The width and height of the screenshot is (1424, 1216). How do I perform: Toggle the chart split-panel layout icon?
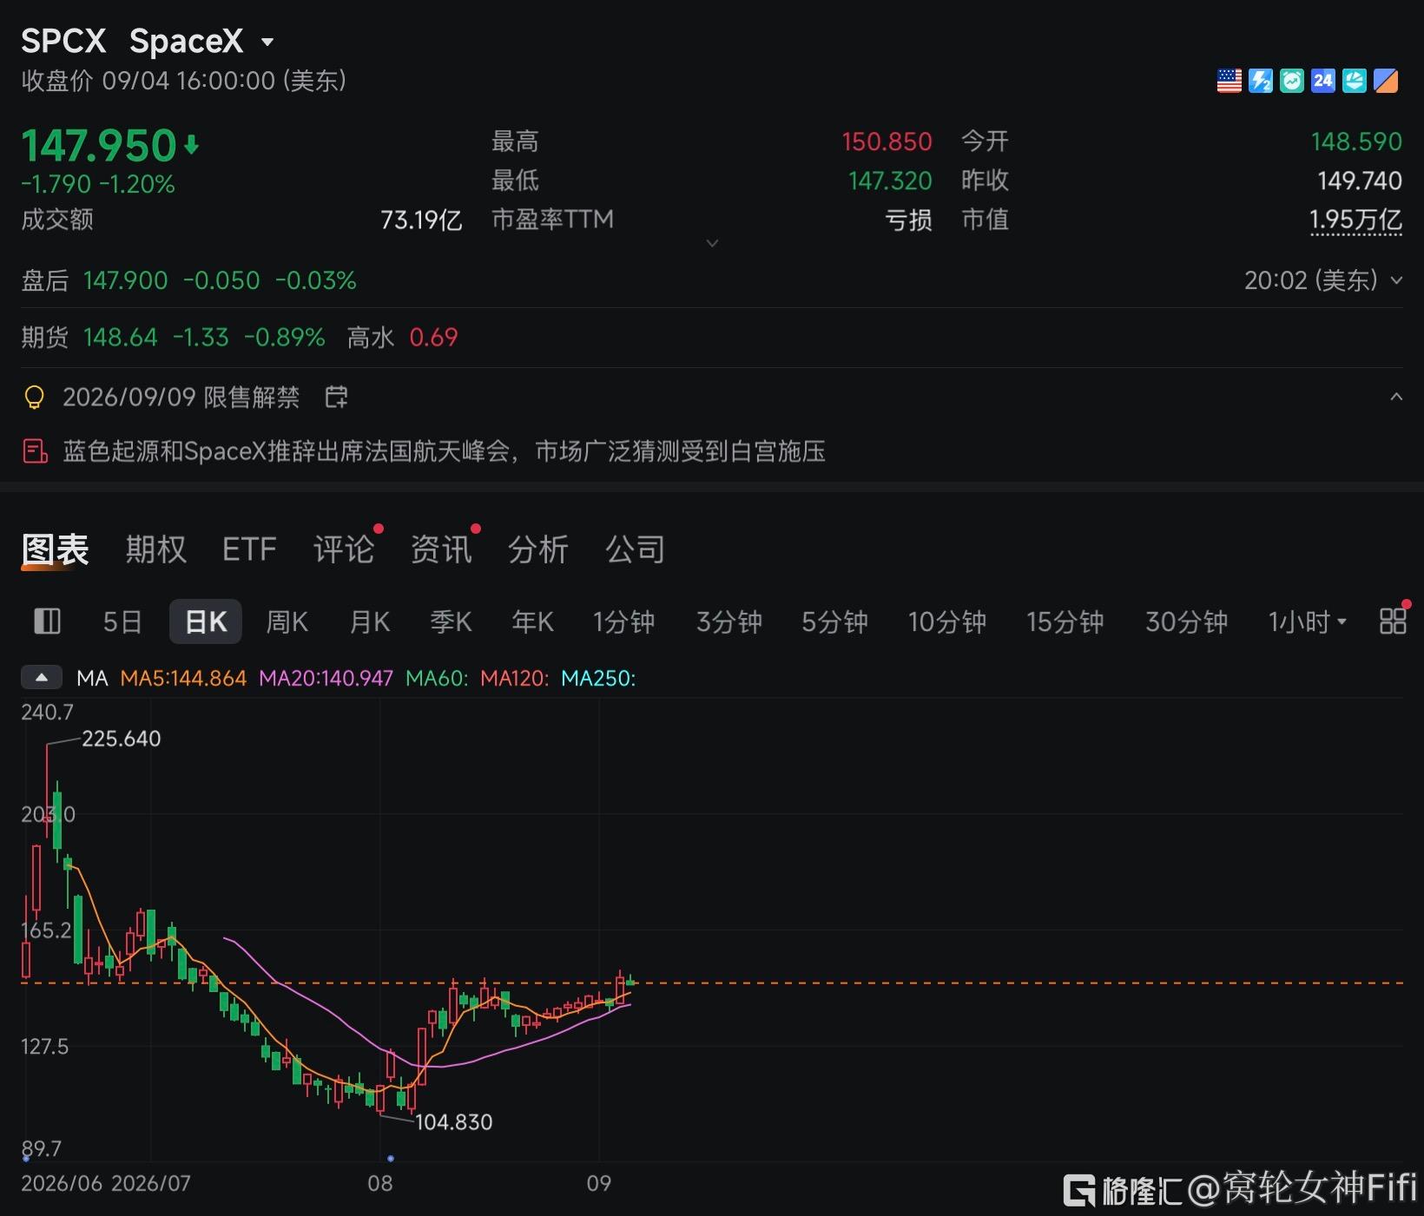click(x=47, y=621)
